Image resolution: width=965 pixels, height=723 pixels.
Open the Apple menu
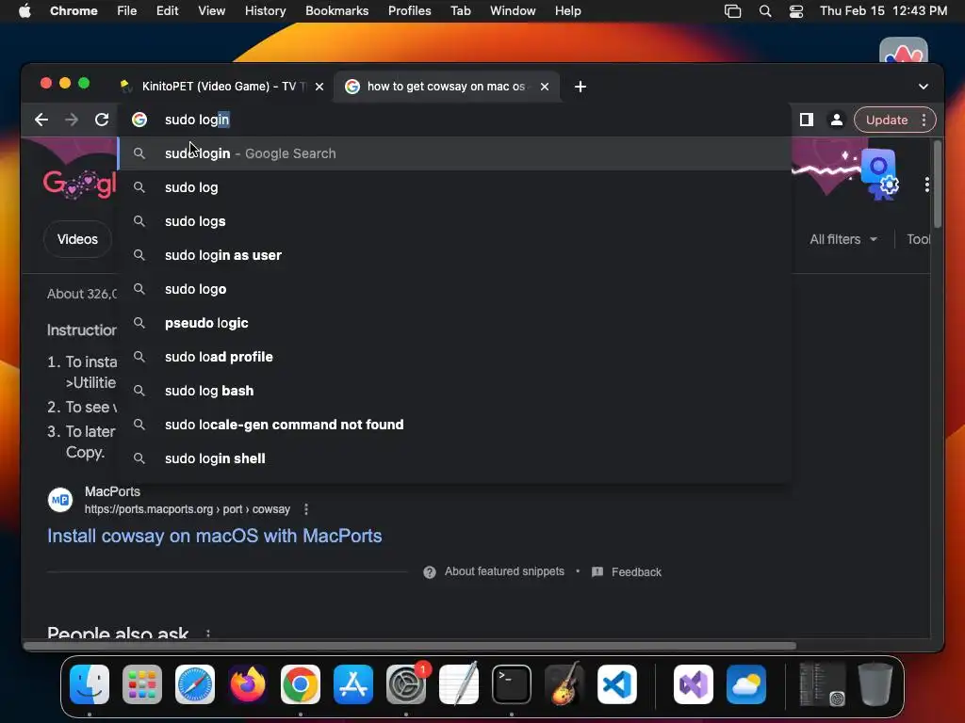pos(25,11)
